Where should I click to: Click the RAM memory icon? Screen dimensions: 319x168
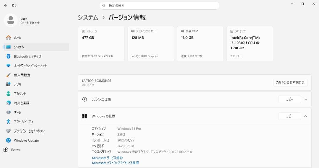click(183, 31)
